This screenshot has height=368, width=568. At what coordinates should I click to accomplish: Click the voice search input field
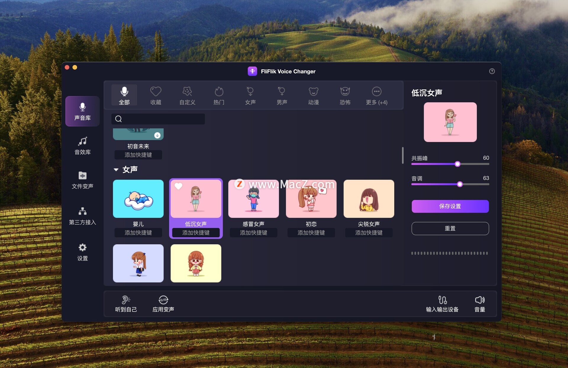(x=158, y=119)
